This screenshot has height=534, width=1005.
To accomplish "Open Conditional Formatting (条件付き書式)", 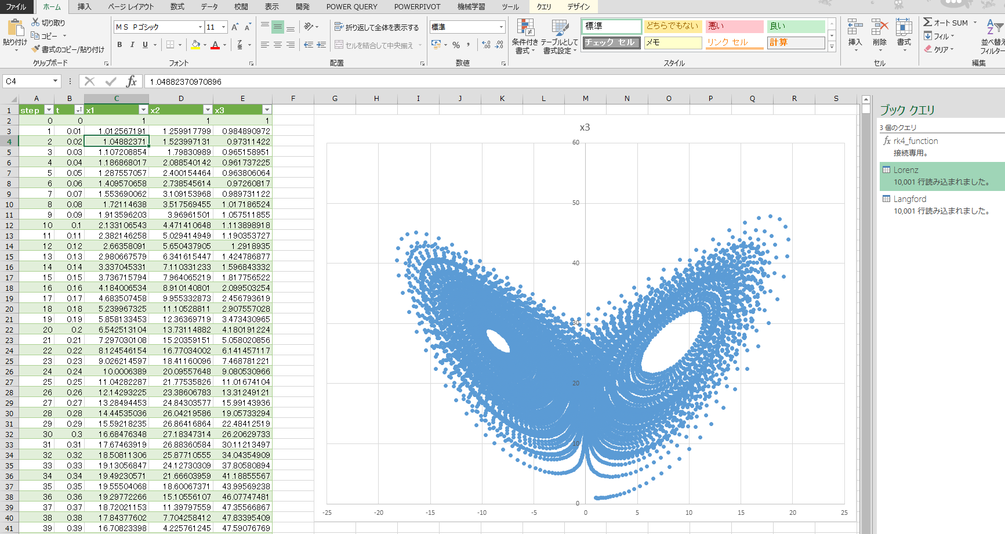I will click(x=525, y=37).
